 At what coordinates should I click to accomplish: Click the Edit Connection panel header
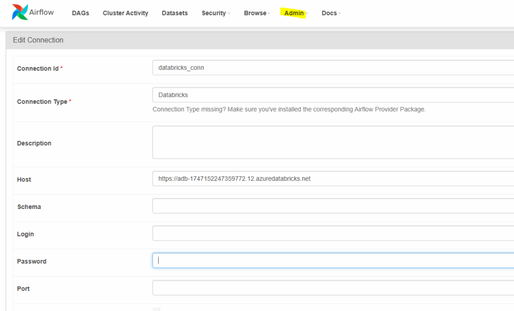(x=38, y=40)
